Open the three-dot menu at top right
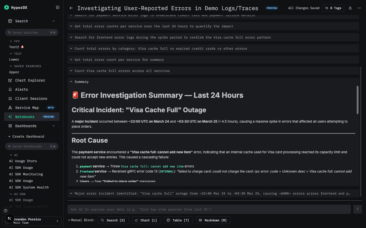This screenshot has height=228, width=366. pyautogui.click(x=359, y=8)
